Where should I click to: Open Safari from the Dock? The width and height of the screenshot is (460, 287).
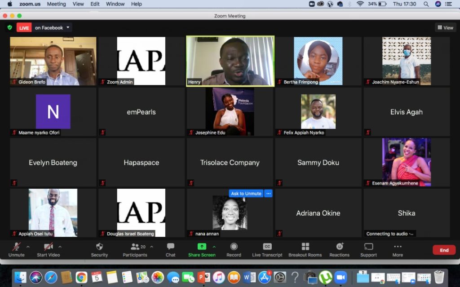tap(51, 277)
